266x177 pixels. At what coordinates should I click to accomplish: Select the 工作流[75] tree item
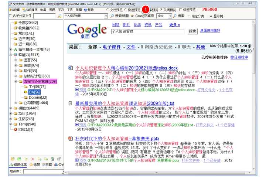point(37,87)
